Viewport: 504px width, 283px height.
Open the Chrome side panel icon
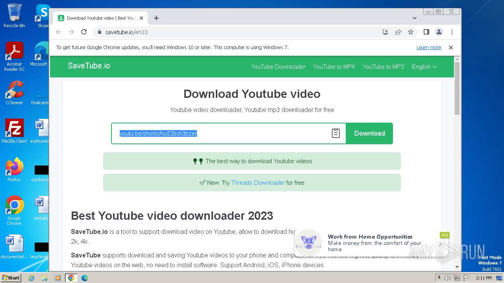click(x=426, y=32)
